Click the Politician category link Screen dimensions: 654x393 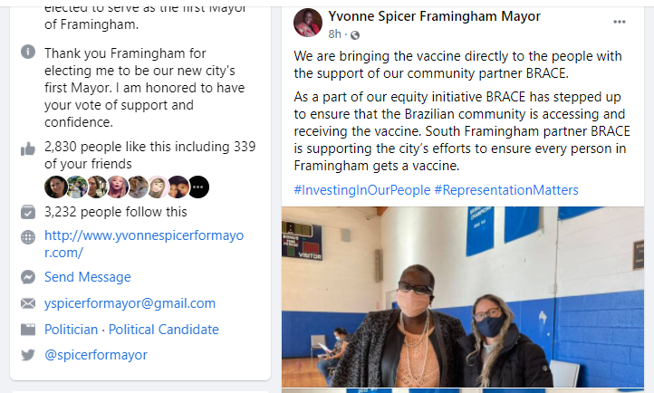tap(74, 330)
